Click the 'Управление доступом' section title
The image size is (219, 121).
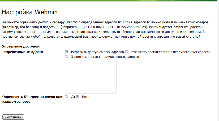click(x=21, y=46)
